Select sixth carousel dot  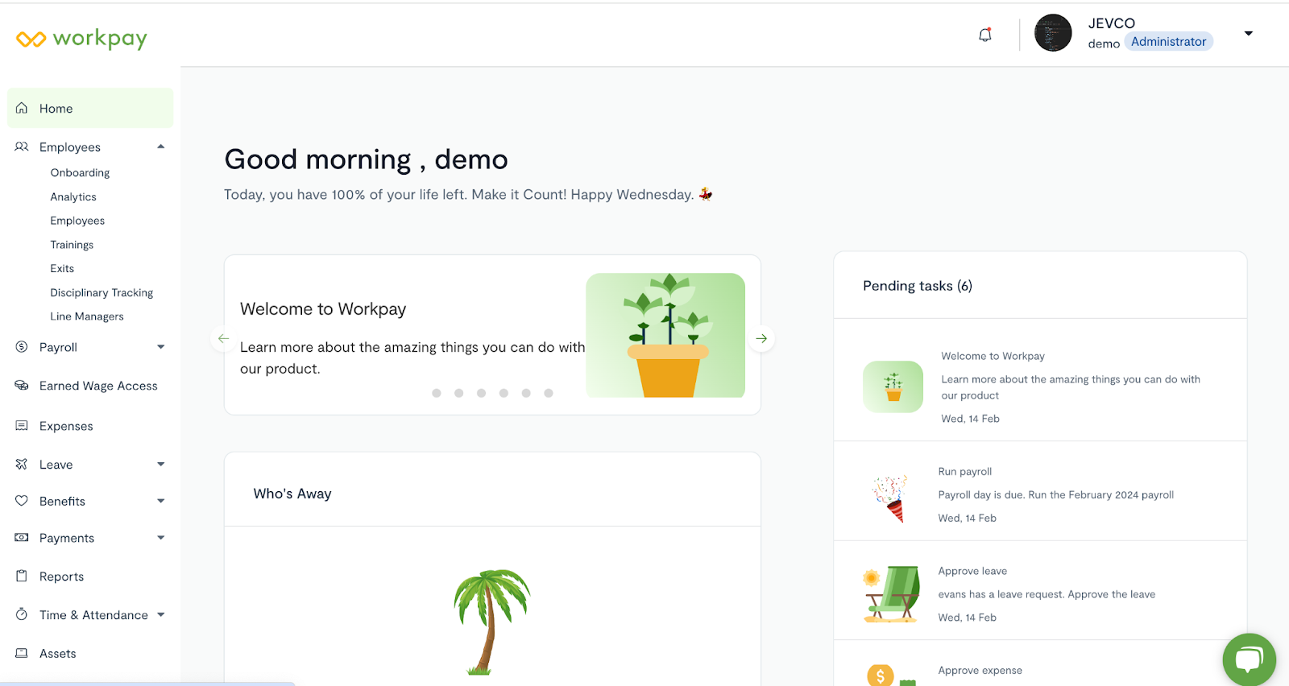[549, 393]
